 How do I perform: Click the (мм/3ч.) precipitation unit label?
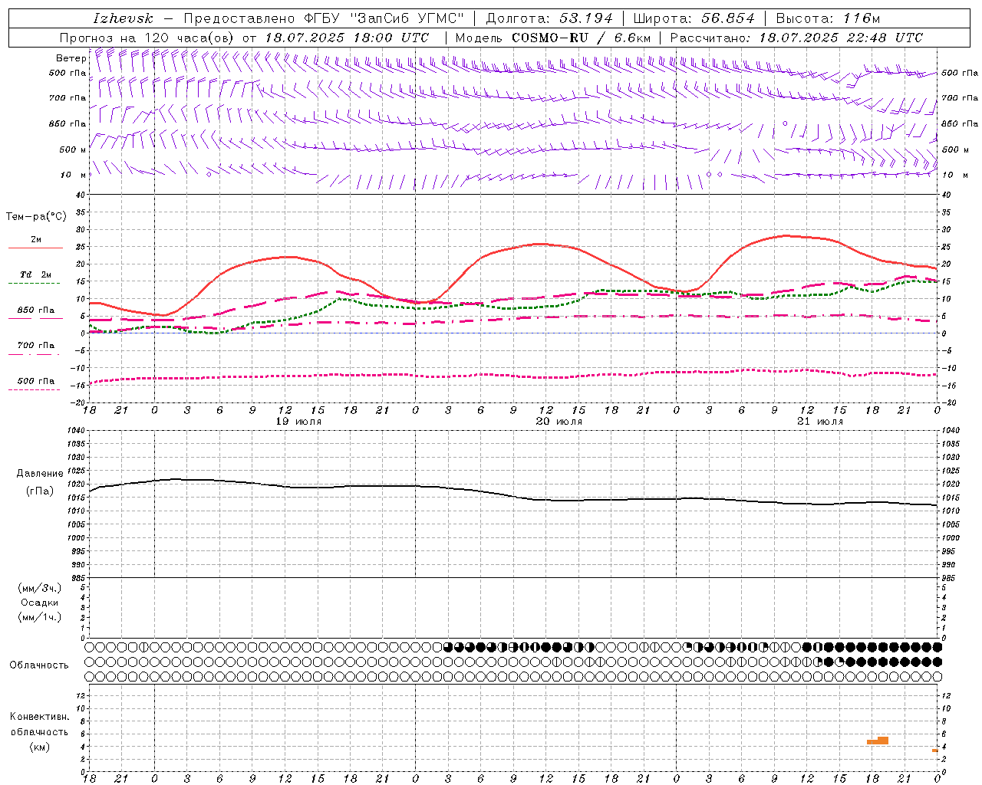click(40, 588)
